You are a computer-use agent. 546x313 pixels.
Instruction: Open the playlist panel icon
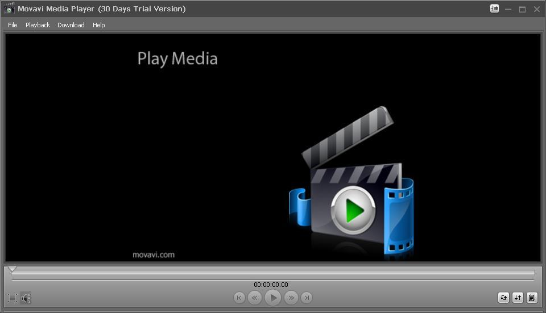tap(532, 298)
